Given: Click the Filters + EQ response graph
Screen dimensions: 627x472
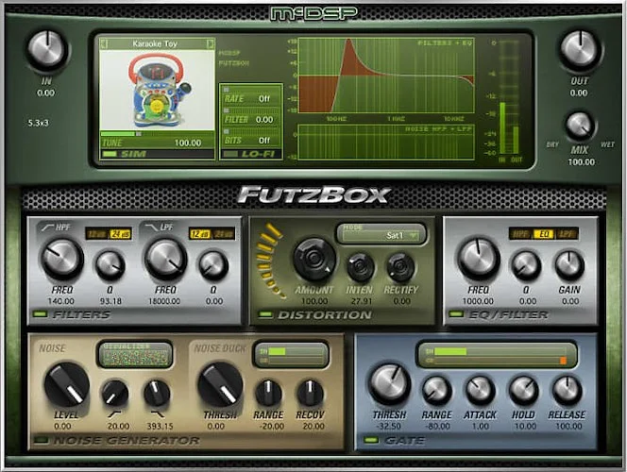Looking at the screenshot, I should (386, 76).
